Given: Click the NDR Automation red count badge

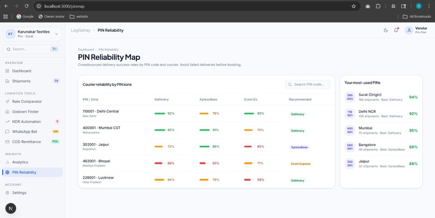Looking at the screenshot, I should click(57, 121).
